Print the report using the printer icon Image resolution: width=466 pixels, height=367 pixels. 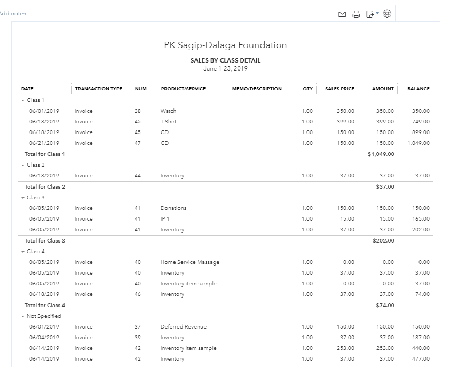click(x=356, y=14)
